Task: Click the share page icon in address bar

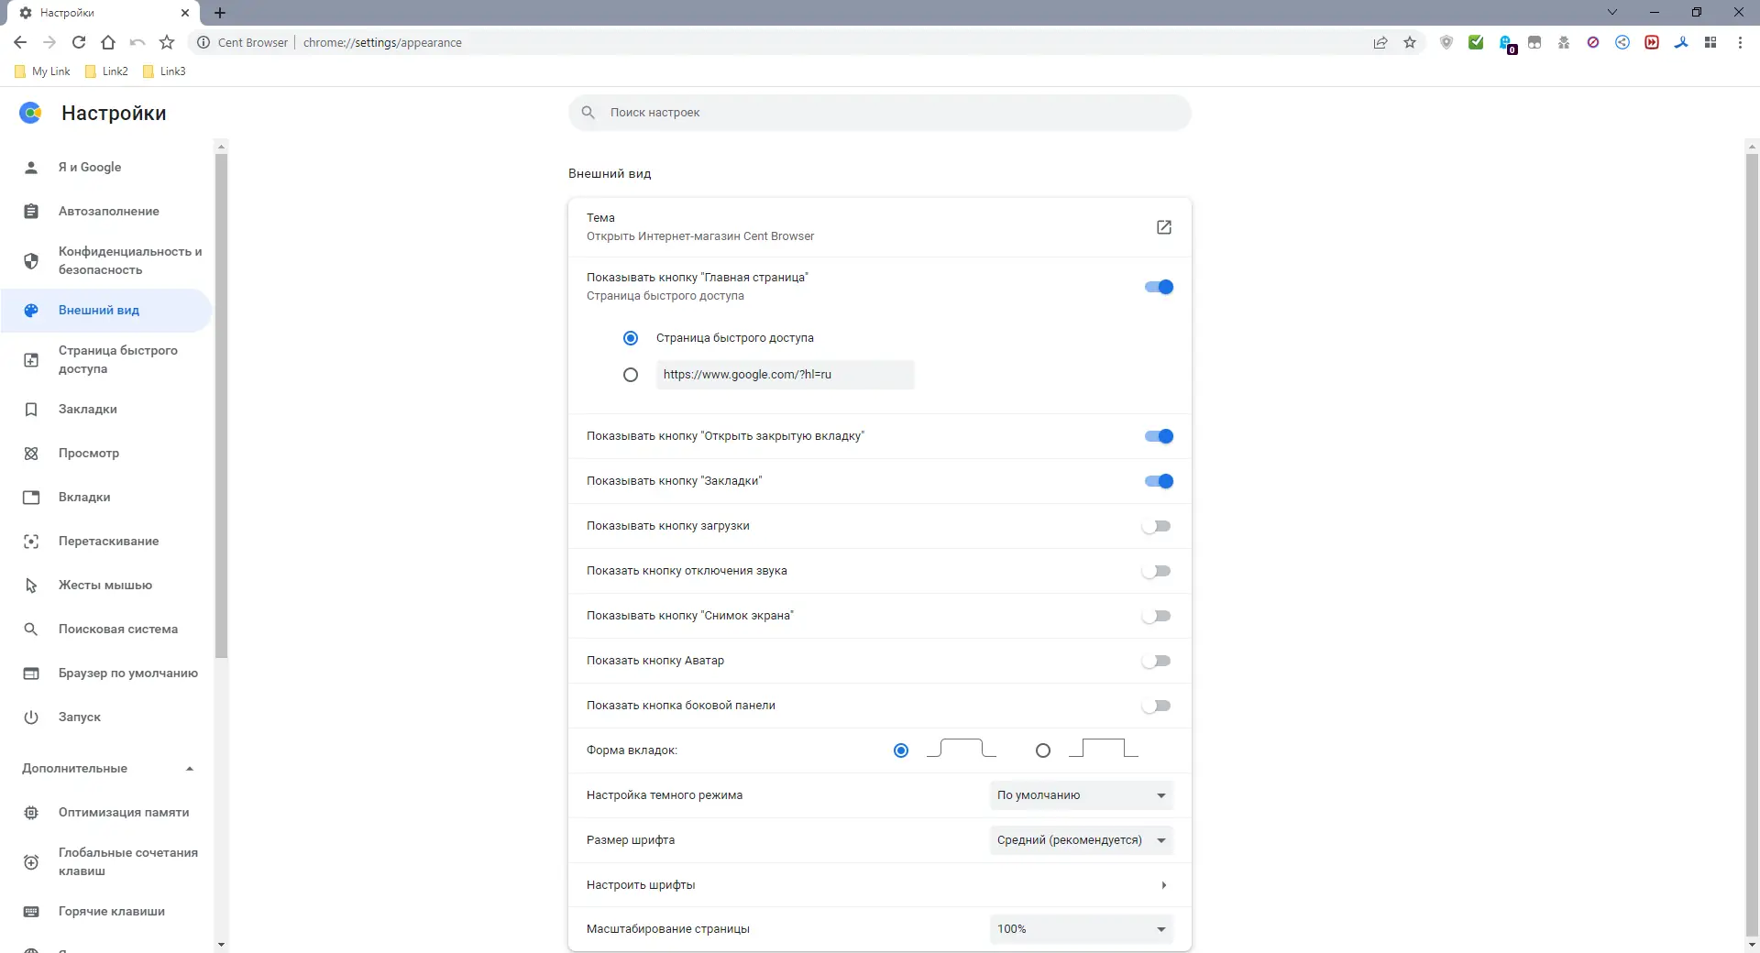Action: point(1380,42)
